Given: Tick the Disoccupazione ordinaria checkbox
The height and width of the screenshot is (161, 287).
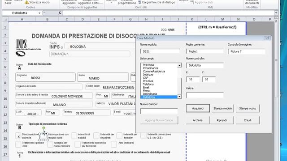Looking at the screenshot, I should tap(18, 136).
